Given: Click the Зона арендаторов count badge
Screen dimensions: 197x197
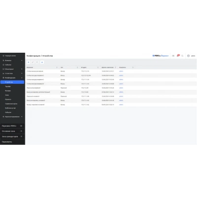Looking at the screenshot, I should tap(21, 136).
